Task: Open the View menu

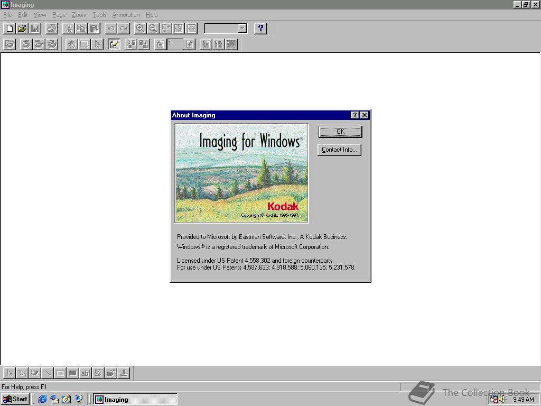Action: pos(40,15)
